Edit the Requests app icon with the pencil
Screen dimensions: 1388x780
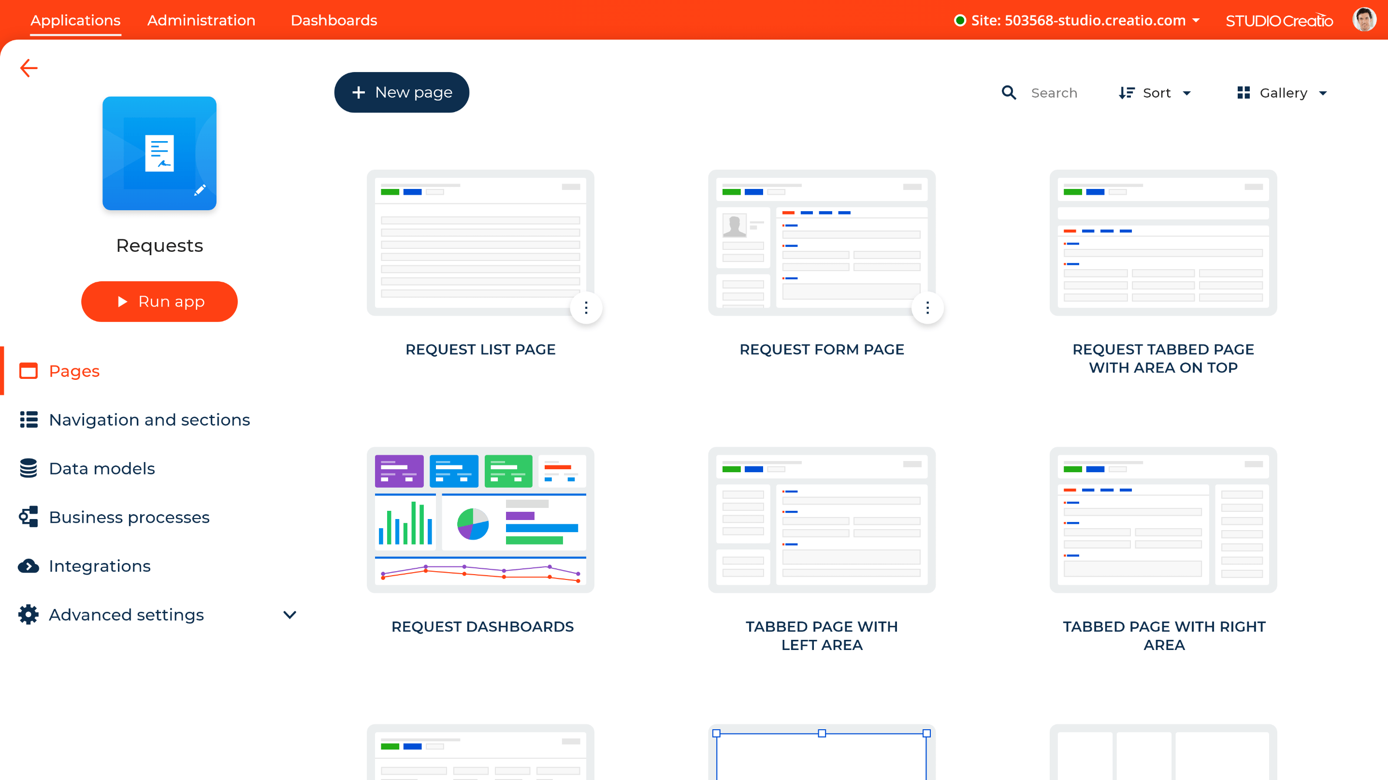click(200, 189)
